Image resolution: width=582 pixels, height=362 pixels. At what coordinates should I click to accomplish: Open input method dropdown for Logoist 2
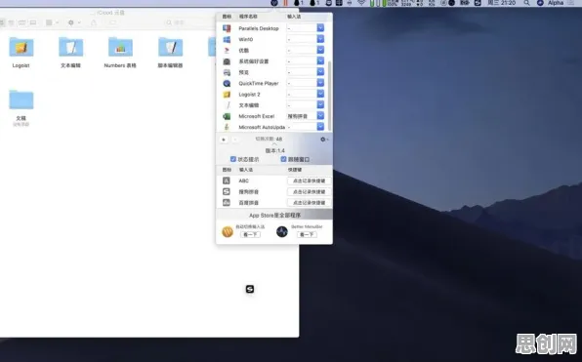(320, 95)
